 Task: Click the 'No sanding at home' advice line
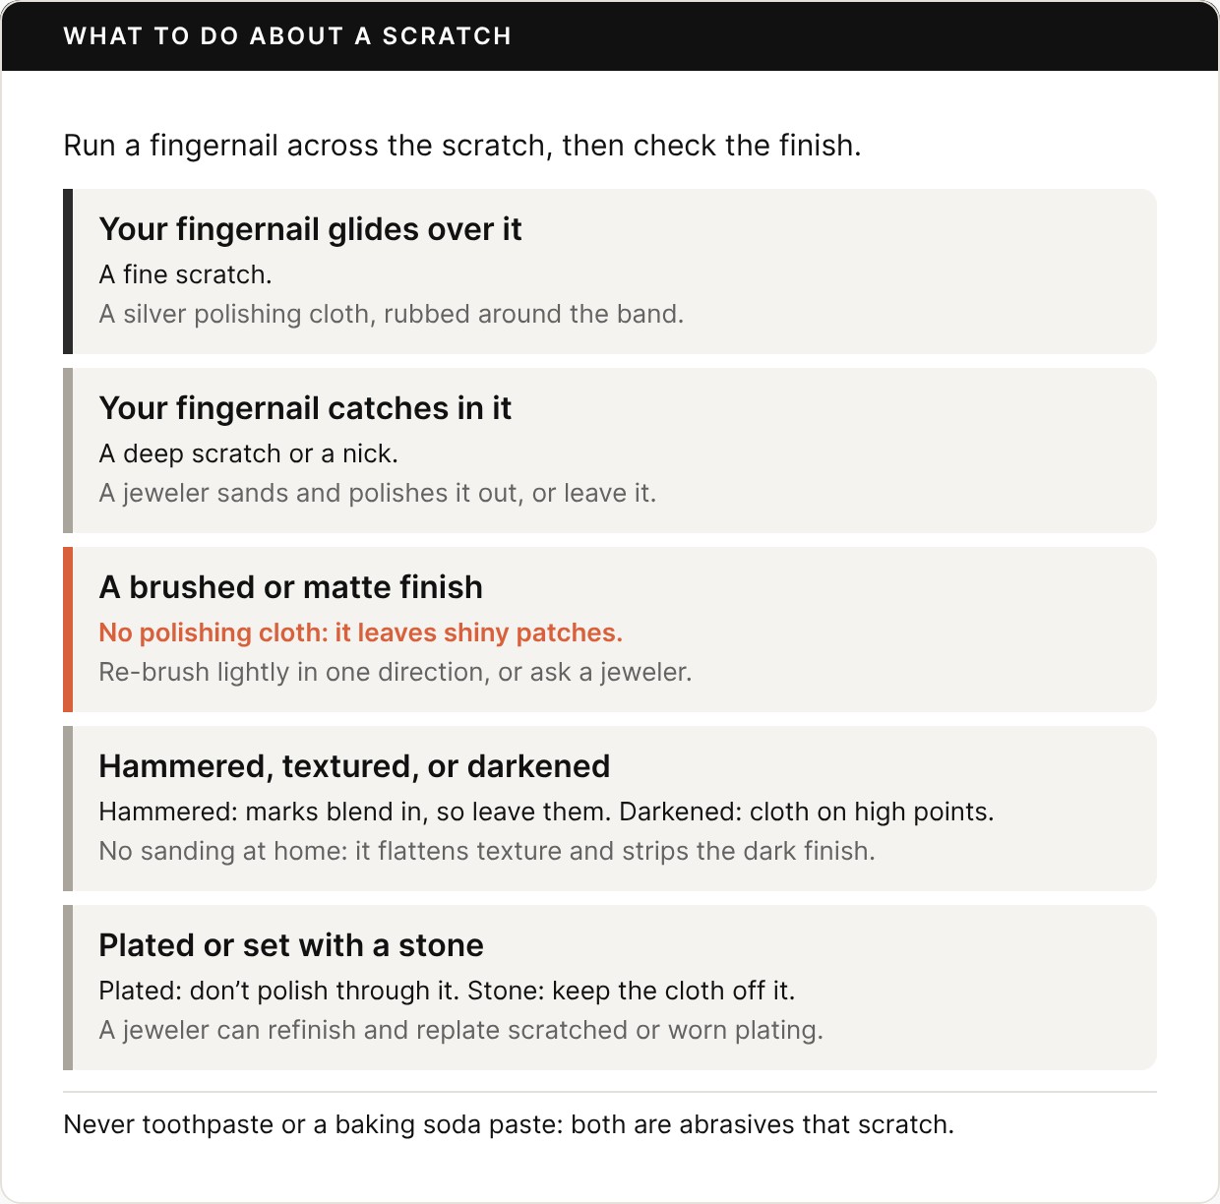click(487, 851)
